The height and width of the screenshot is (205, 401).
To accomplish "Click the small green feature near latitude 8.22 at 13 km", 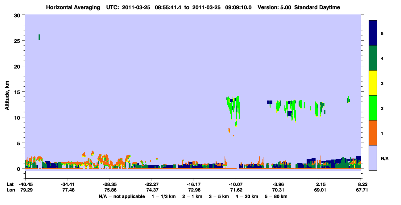I will click(349, 100).
